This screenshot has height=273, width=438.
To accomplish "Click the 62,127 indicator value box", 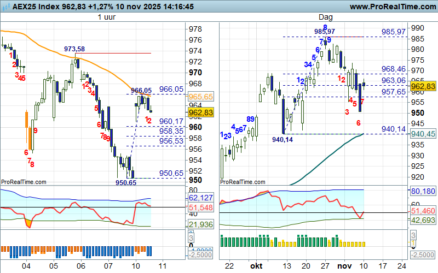I will pyautogui.click(x=201, y=198).
